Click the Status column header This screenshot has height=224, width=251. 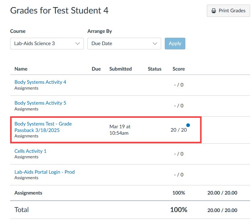point(154,69)
